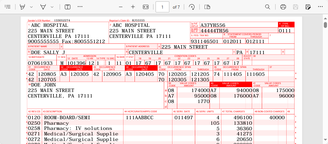Click Sender's EDI Number 133052274
Image resolution: width=328 pixels, height=144 pixels.
[62, 20]
